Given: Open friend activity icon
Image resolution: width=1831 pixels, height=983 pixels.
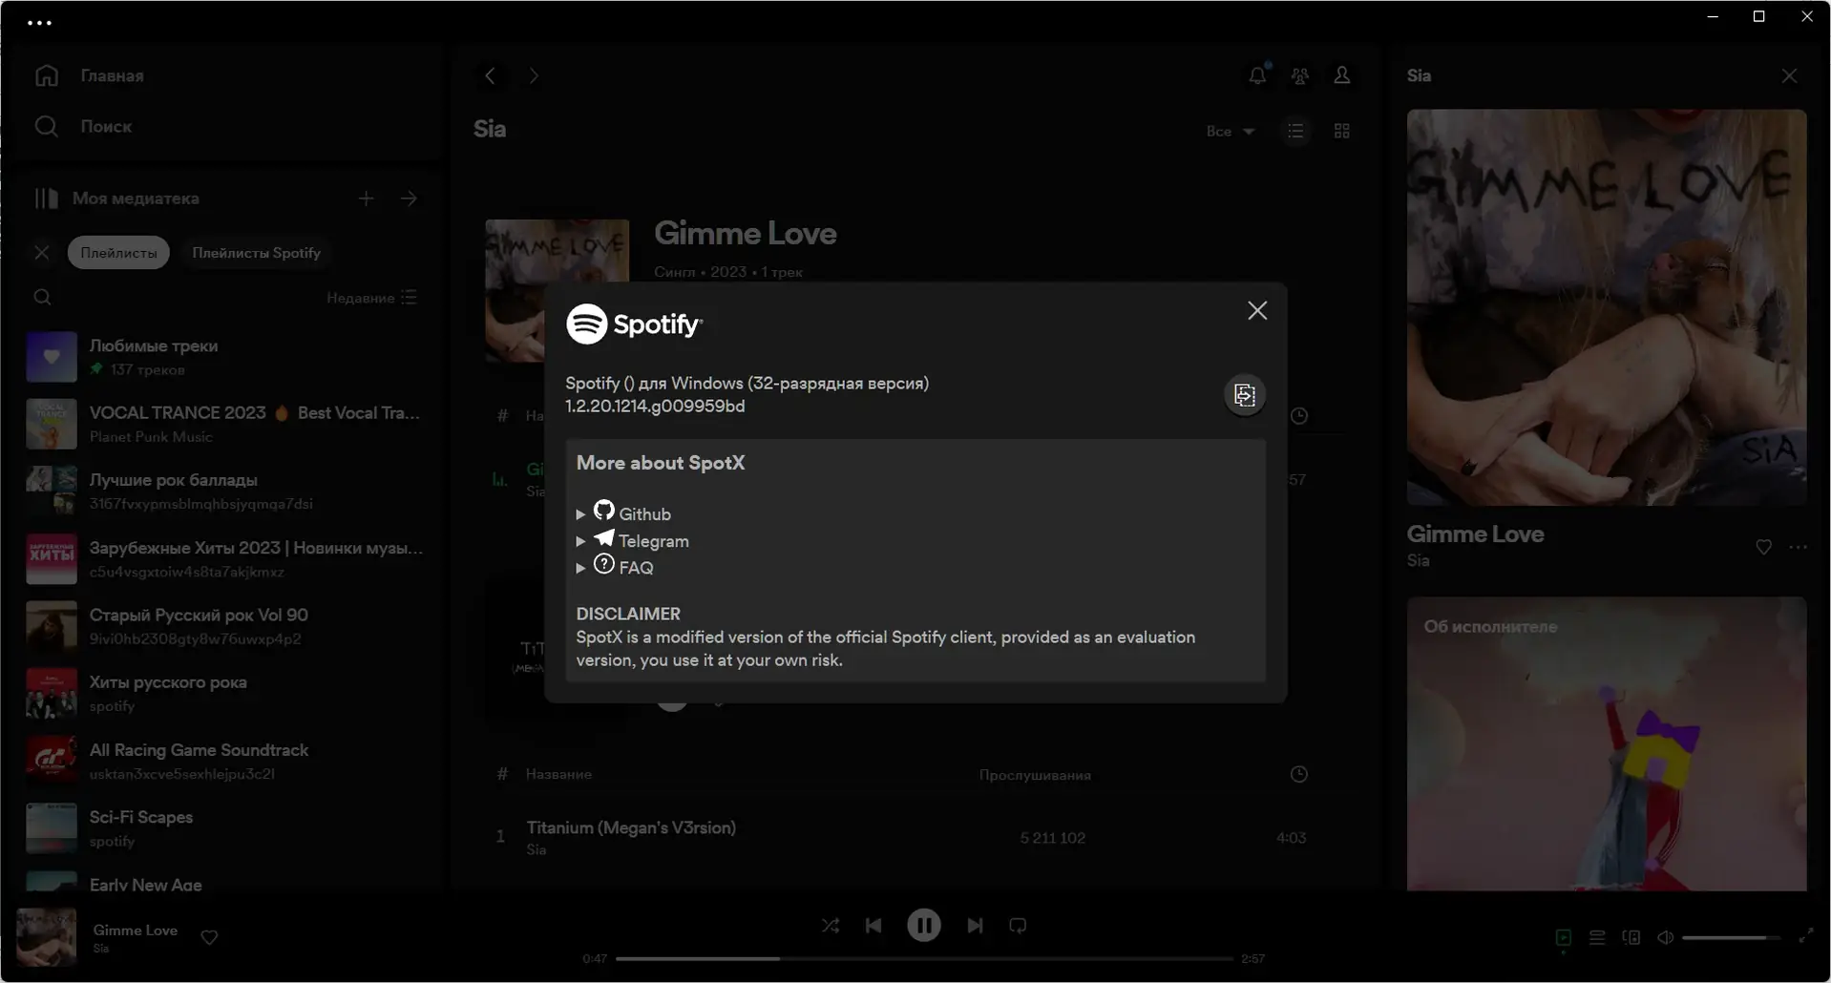Looking at the screenshot, I should (1300, 75).
